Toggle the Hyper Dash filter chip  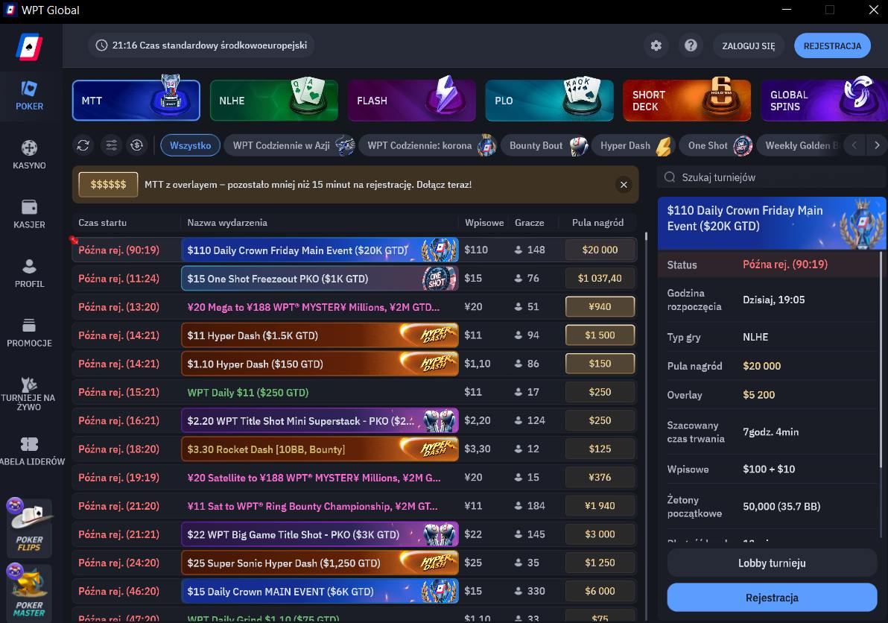pyautogui.click(x=628, y=145)
